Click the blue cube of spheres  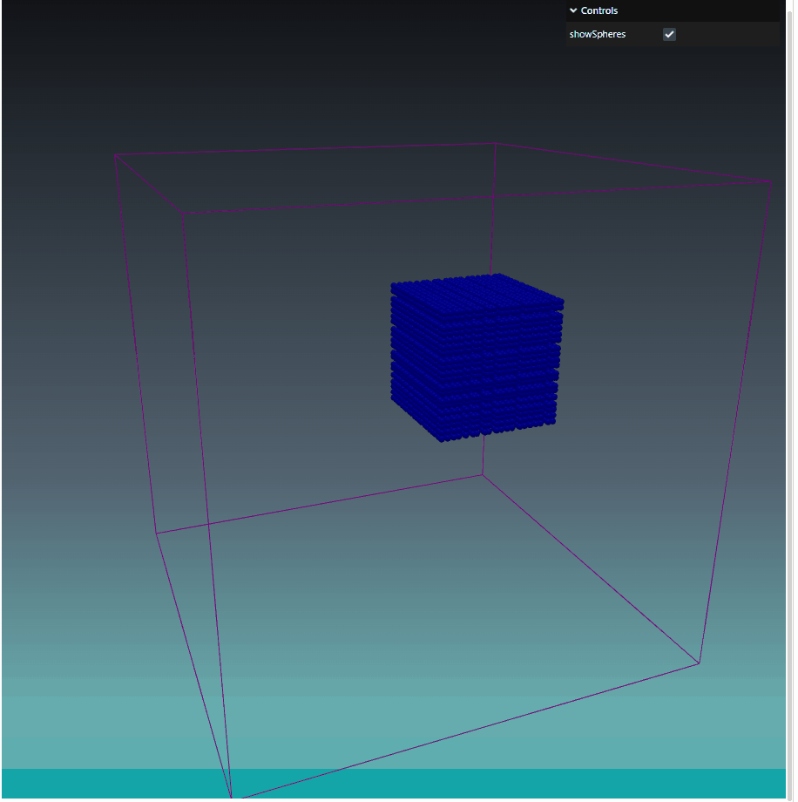point(477,357)
